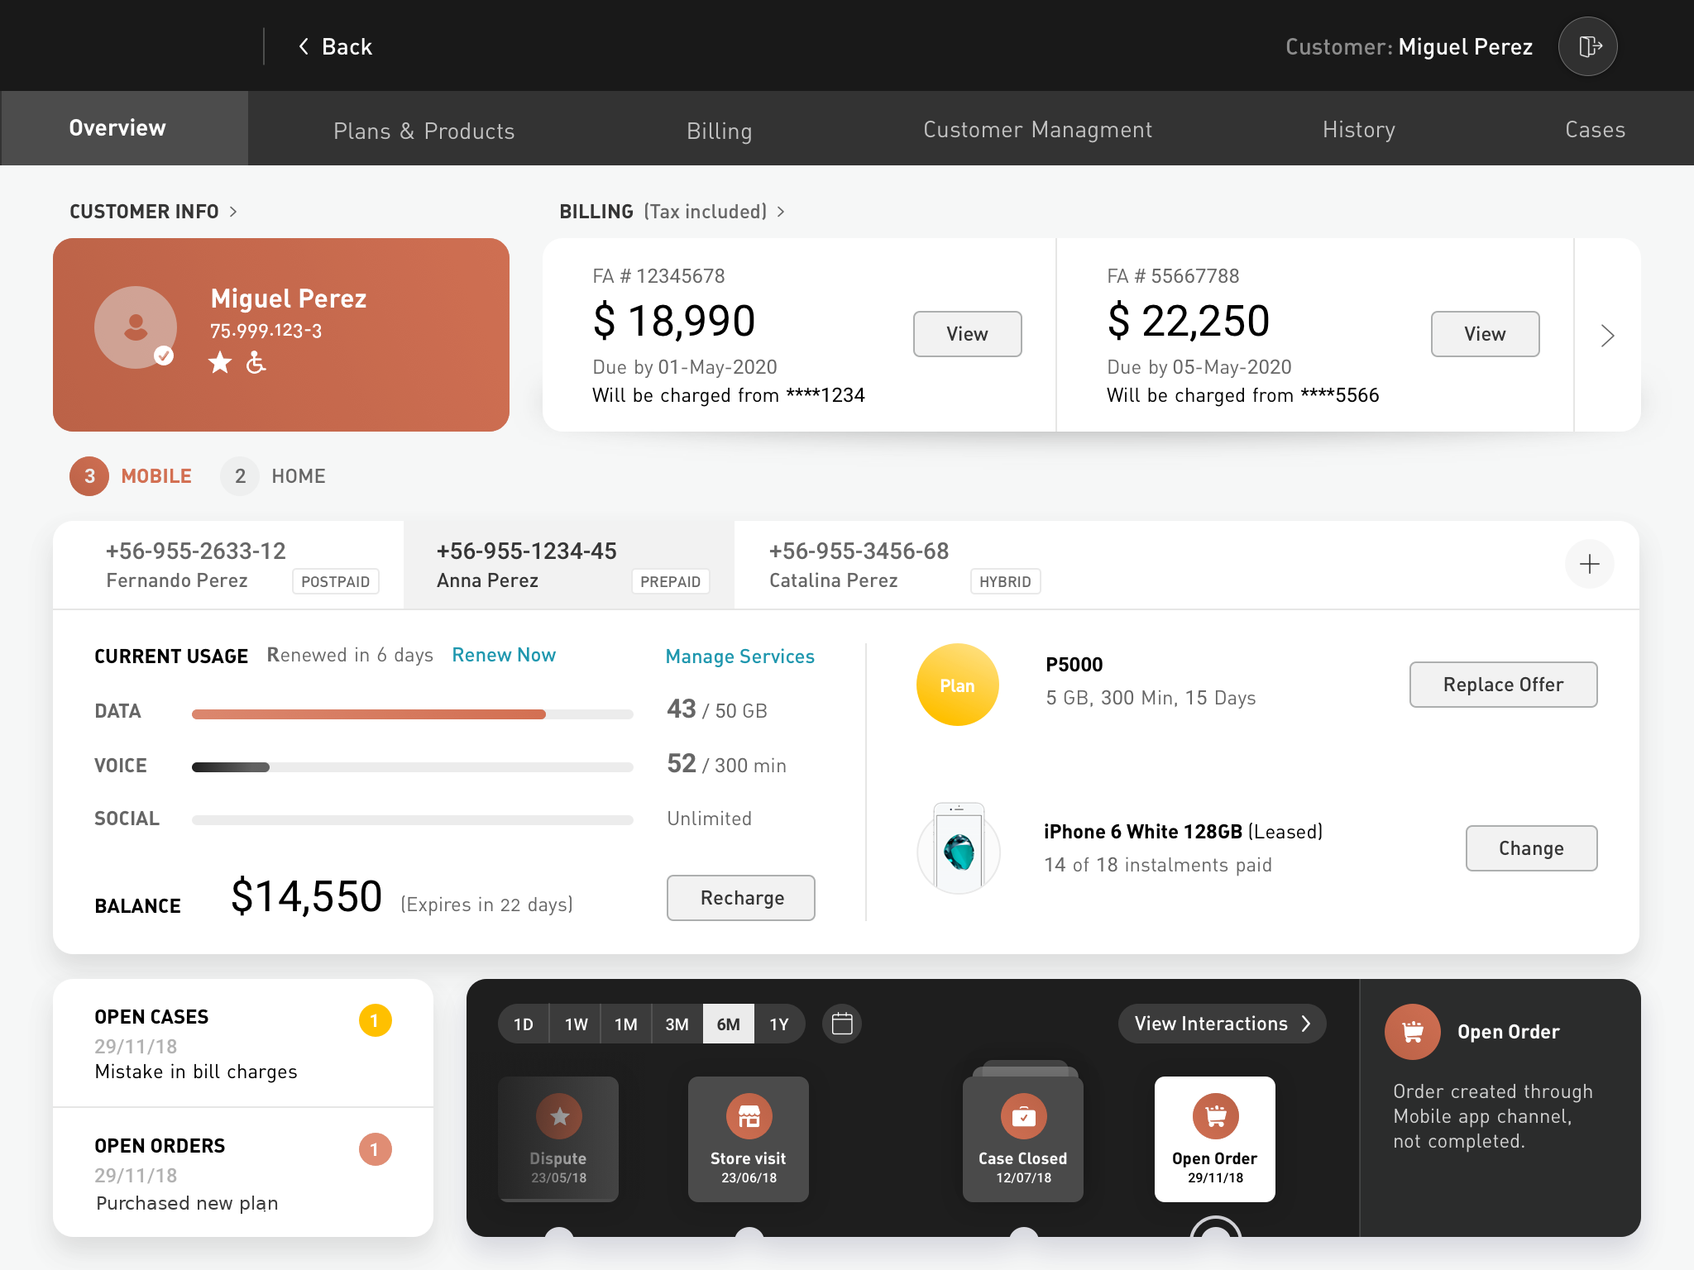The width and height of the screenshot is (1694, 1270).
Task: Click the verified checkmark badge on avatar
Action: tap(164, 356)
